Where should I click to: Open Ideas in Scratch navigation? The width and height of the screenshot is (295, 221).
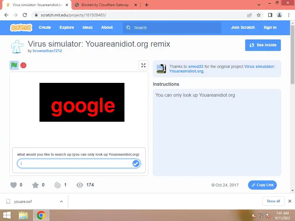tap(88, 27)
